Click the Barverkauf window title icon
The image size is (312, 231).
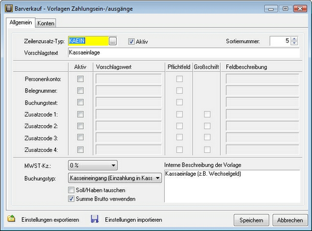click(x=9, y=9)
